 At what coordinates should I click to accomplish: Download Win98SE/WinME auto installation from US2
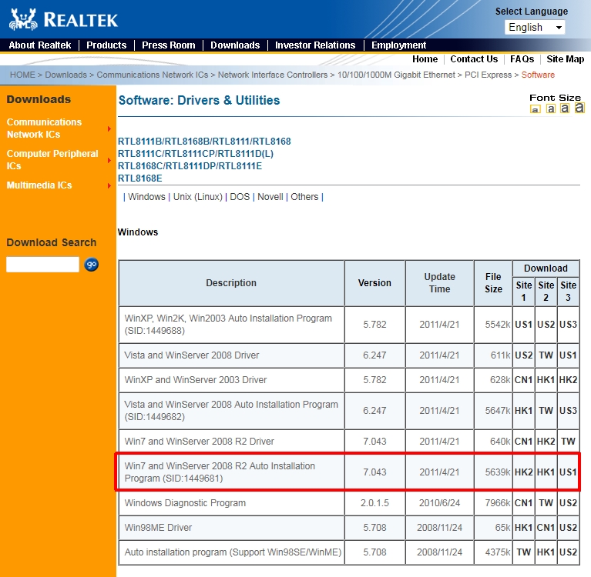pyautogui.click(x=568, y=552)
